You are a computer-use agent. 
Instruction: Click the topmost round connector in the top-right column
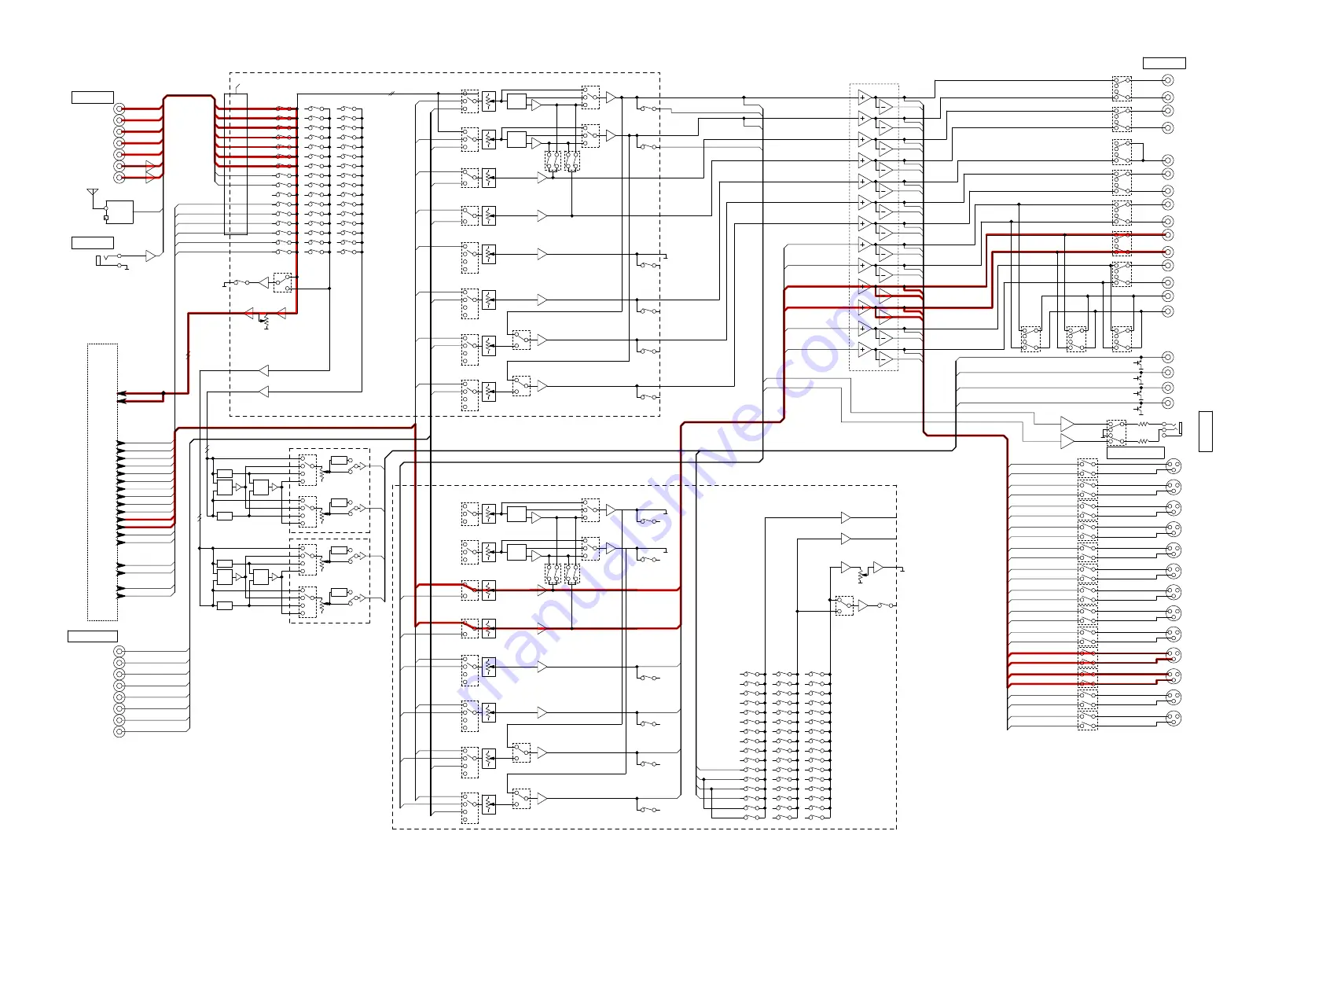[x=1168, y=80]
